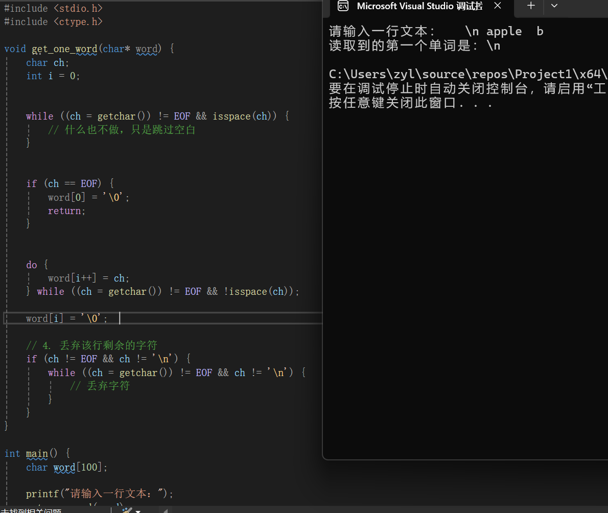This screenshot has height=513, width=608.
Task: Close the Microsoft Visual Studio console tab
Action: 498,6
